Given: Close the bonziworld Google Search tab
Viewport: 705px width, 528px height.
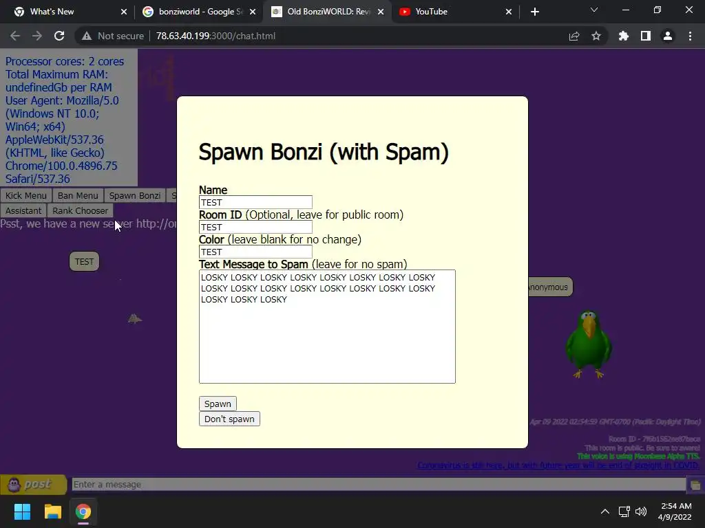Looking at the screenshot, I should [x=253, y=12].
